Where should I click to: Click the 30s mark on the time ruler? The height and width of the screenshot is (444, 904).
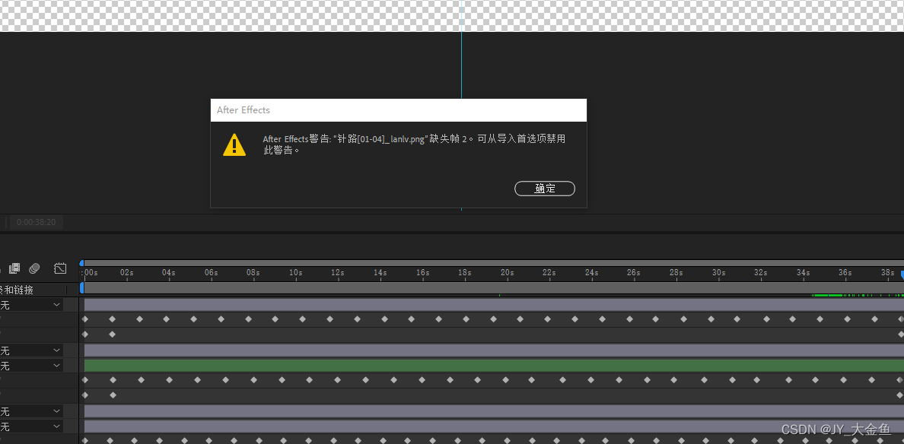click(718, 272)
